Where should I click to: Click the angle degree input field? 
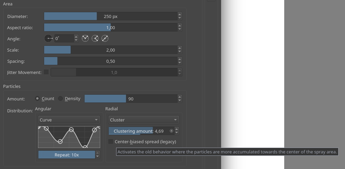coord(64,38)
